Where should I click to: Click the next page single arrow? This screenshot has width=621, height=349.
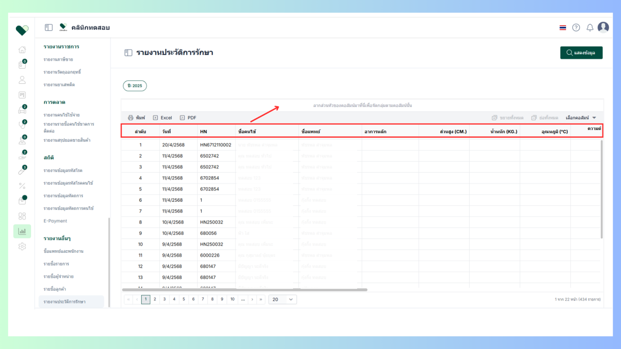point(252,299)
